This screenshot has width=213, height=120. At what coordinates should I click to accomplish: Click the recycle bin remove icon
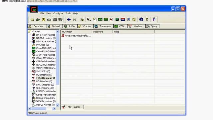75,20
